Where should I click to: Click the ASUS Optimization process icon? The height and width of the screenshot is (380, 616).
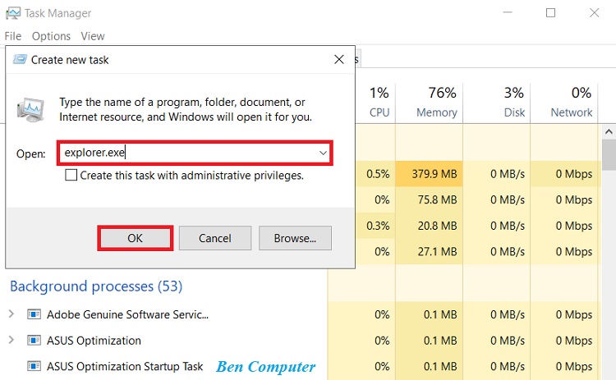[34, 341]
